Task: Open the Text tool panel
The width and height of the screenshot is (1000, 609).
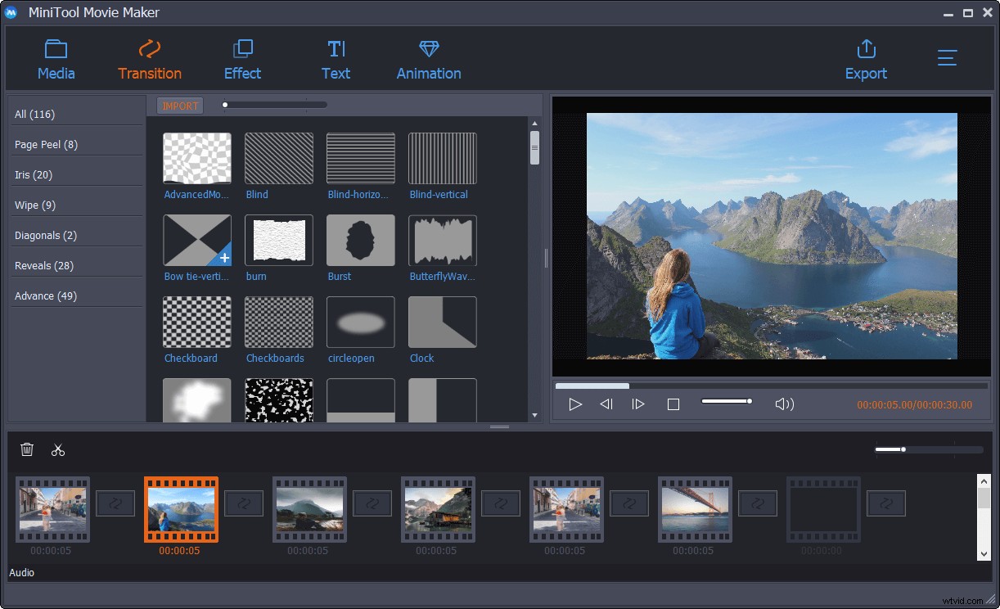Action: [x=336, y=57]
